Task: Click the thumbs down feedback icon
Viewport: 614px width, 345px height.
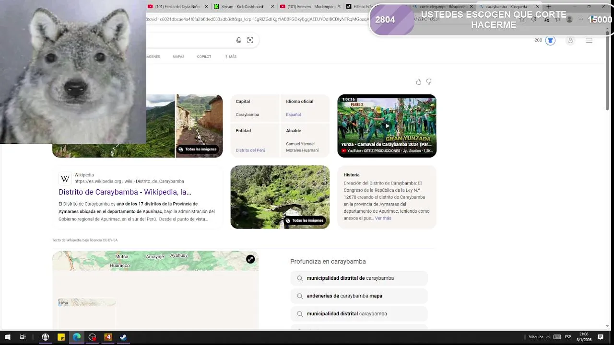Action: pos(429,82)
